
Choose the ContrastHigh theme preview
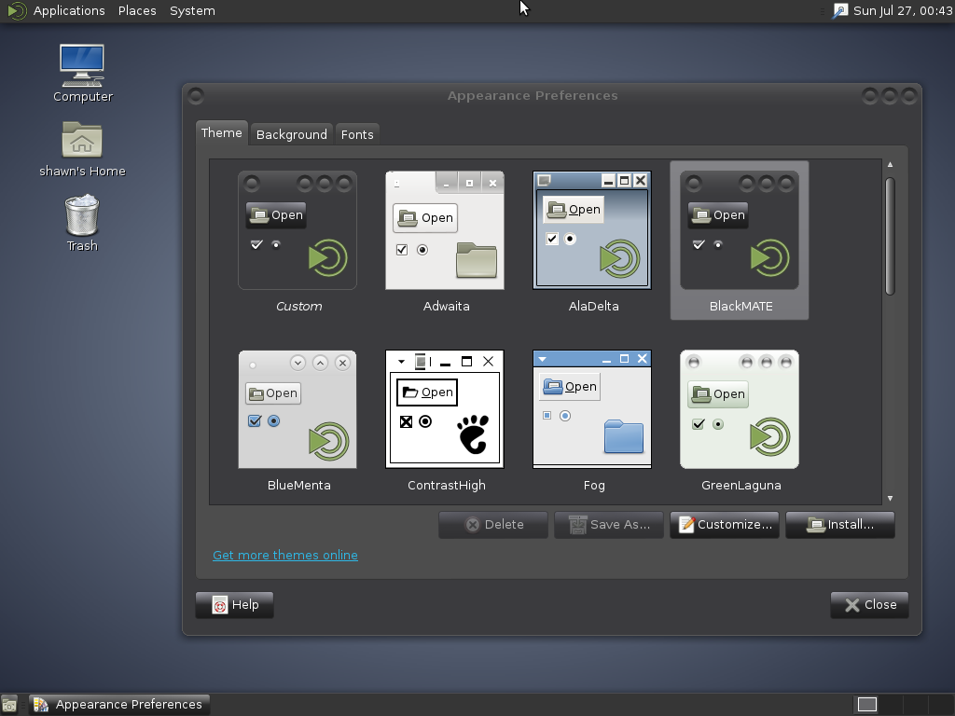pos(445,409)
